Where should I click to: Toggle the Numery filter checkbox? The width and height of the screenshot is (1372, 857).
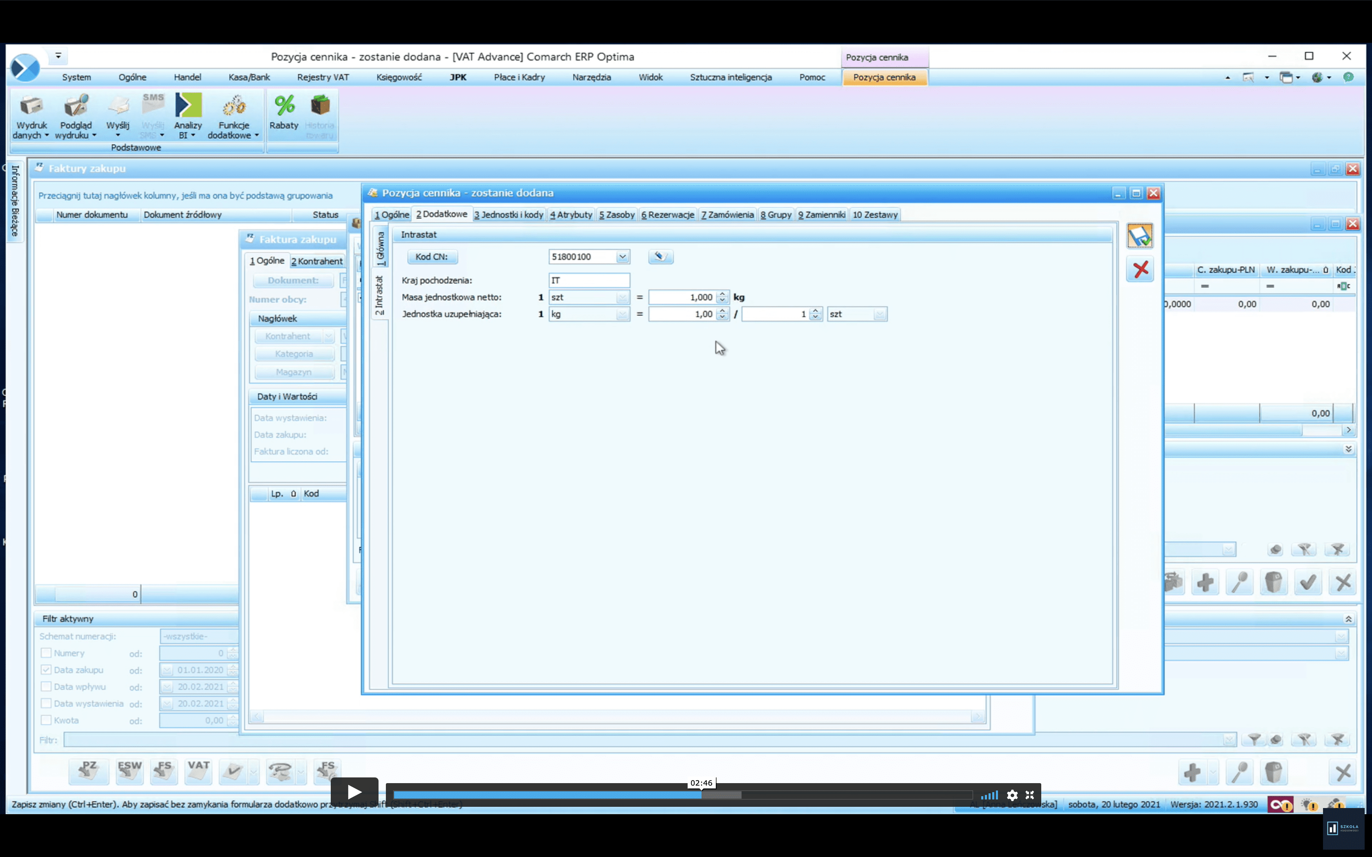46,653
